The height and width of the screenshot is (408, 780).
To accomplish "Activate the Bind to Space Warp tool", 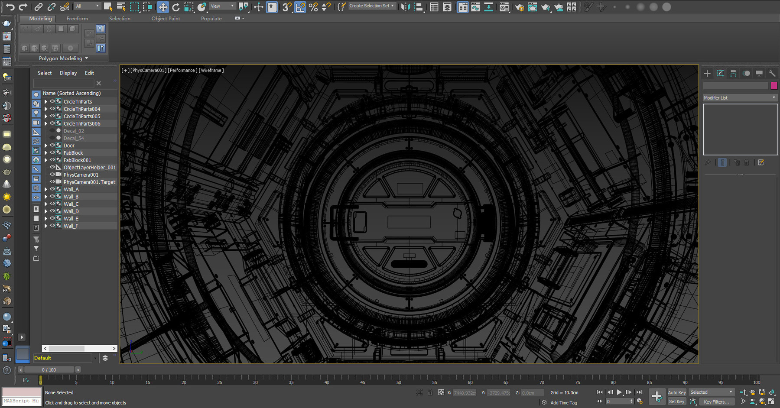I will coord(65,6).
